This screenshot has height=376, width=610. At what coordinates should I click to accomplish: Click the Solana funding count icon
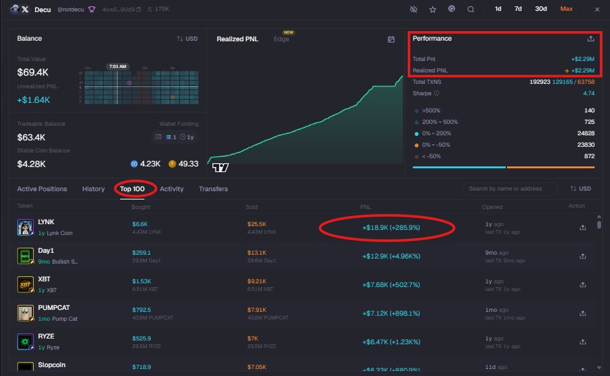pos(169,137)
